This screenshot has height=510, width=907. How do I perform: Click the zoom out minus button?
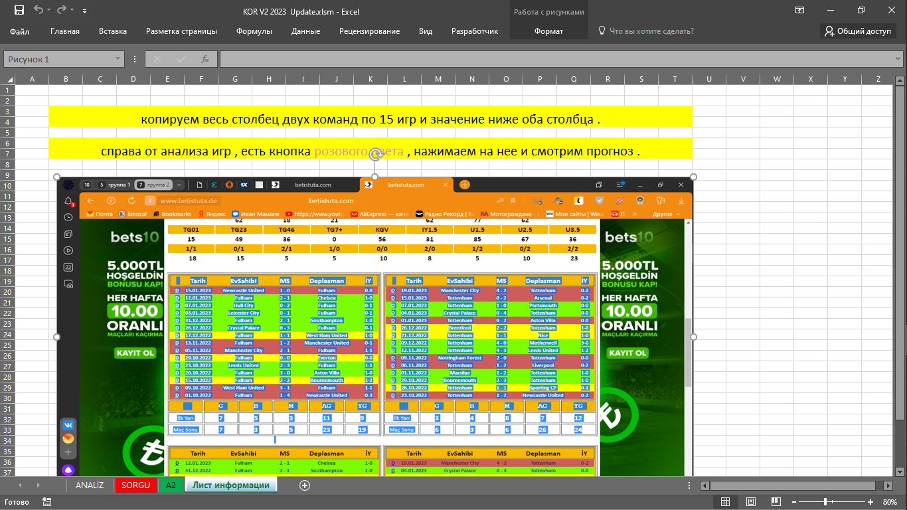pos(793,502)
